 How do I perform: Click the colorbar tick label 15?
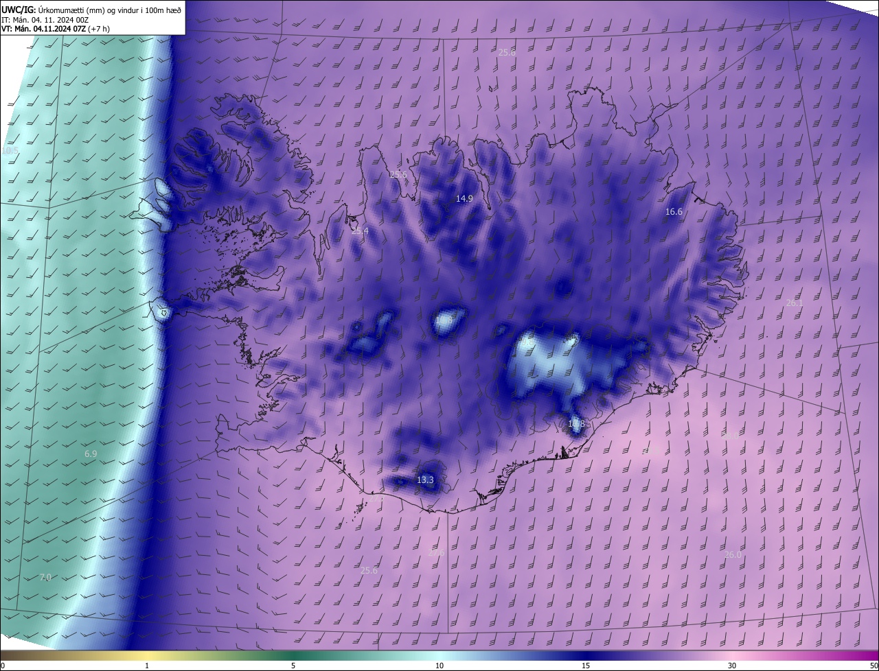586,666
